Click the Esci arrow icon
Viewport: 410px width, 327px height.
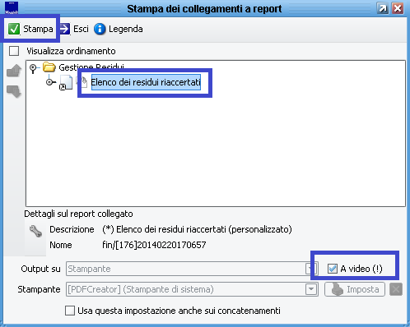pyautogui.click(x=65, y=29)
